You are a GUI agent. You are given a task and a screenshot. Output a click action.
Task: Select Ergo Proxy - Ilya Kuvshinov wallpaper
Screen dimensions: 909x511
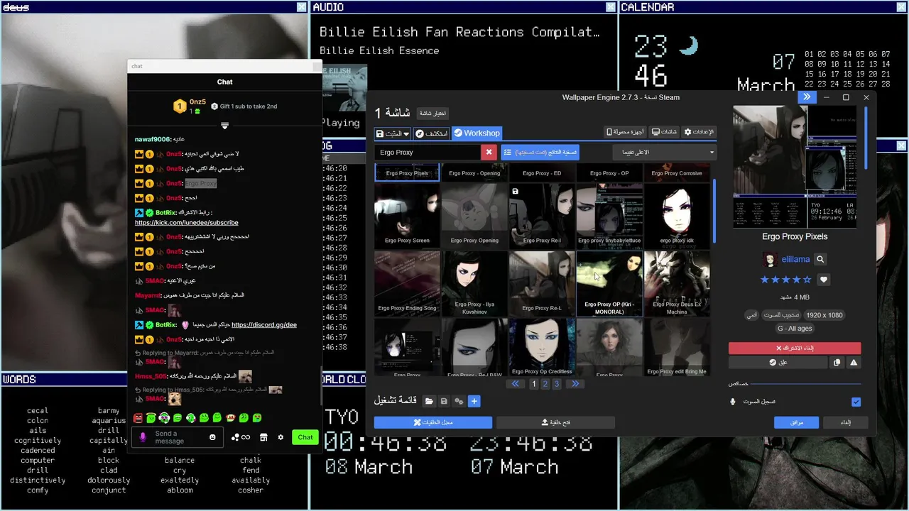pos(474,282)
